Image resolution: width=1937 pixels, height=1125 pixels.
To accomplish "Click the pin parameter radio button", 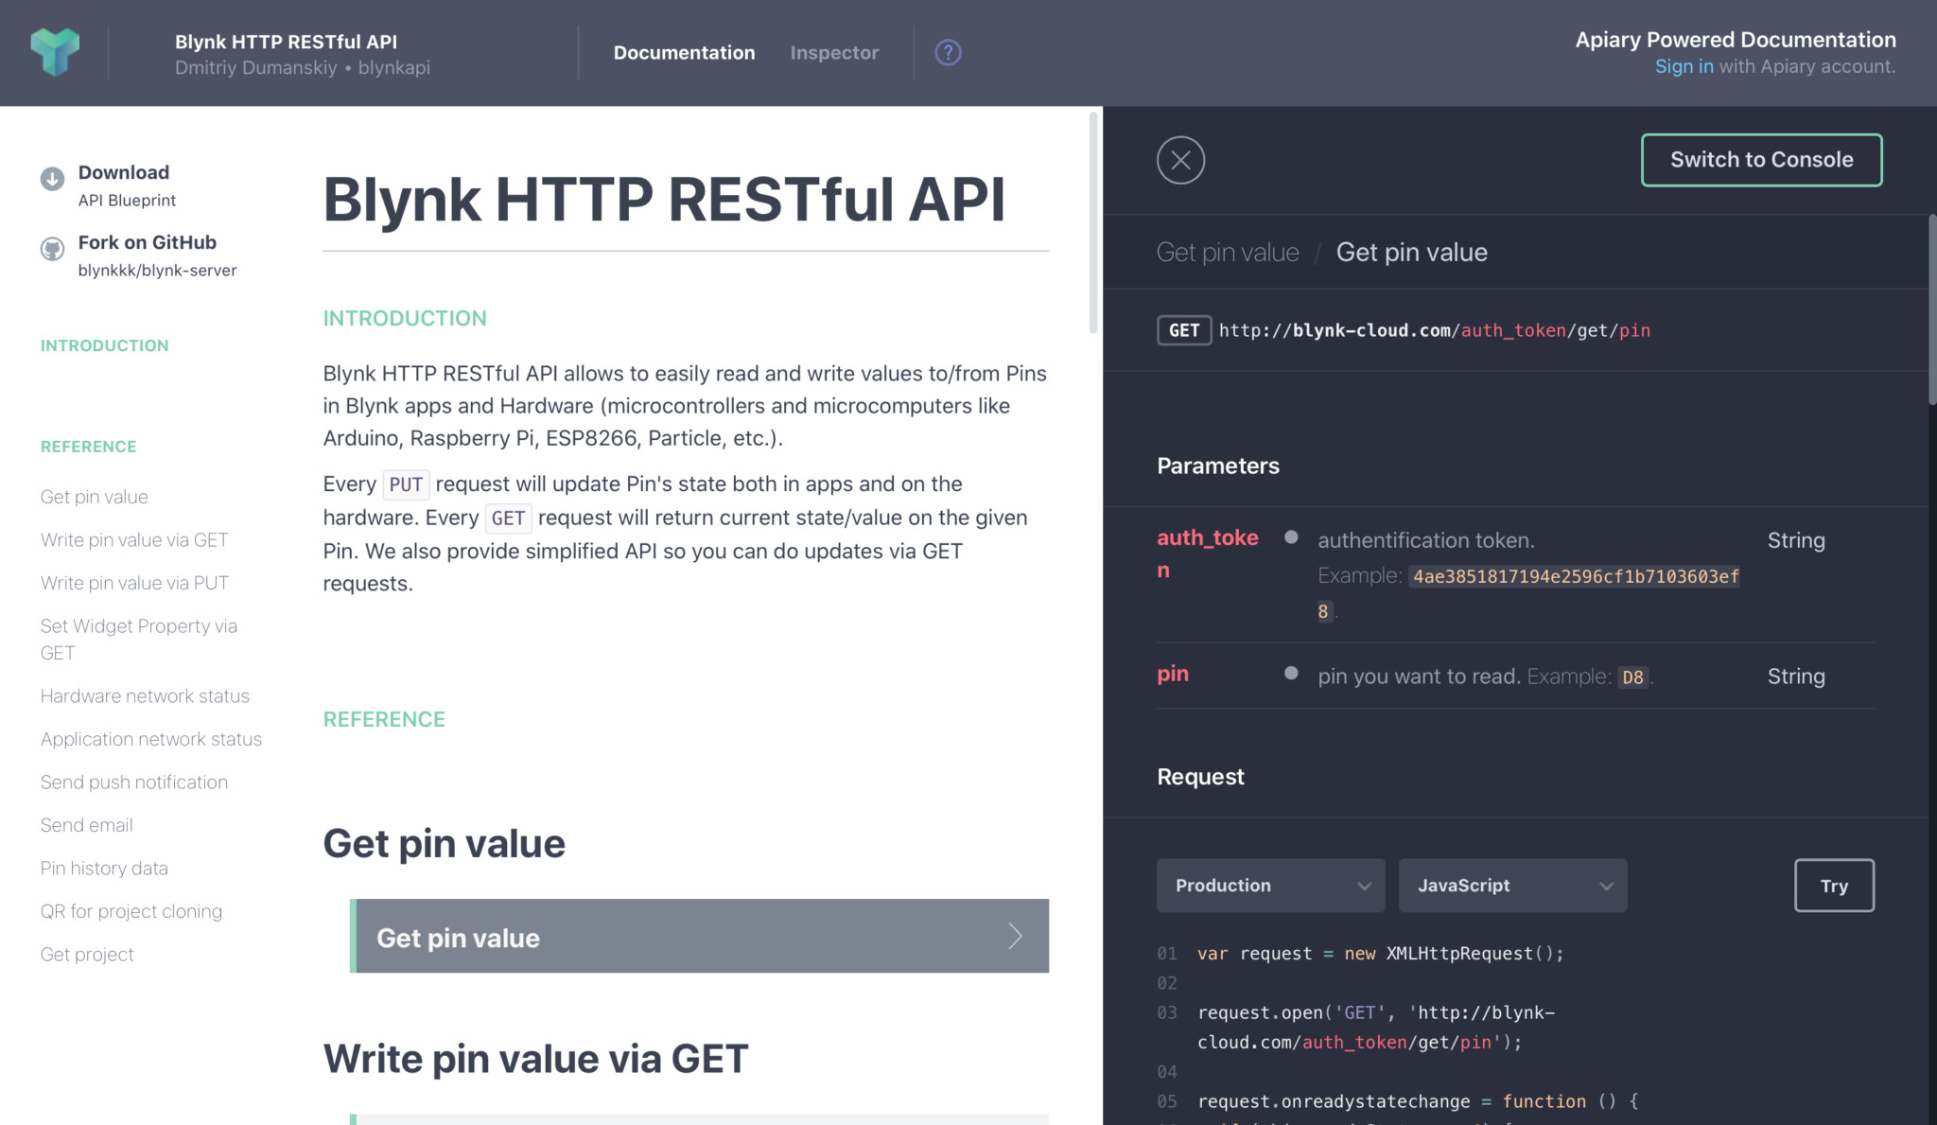I will point(1288,675).
